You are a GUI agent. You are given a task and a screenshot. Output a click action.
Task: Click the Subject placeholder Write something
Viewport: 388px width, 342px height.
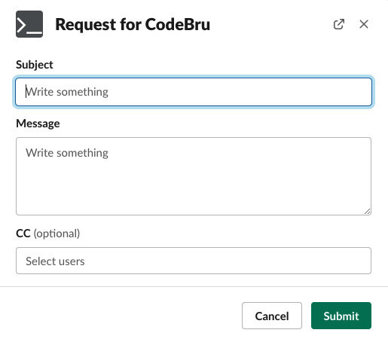(x=67, y=92)
